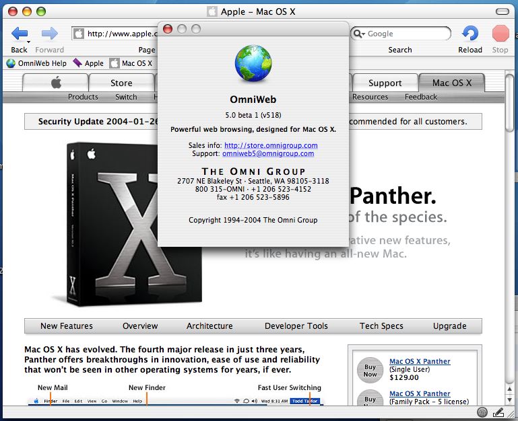The width and height of the screenshot is (518, 421).
Task: Open the Apple bookmark in favorites bar
Action: [88, 63]
